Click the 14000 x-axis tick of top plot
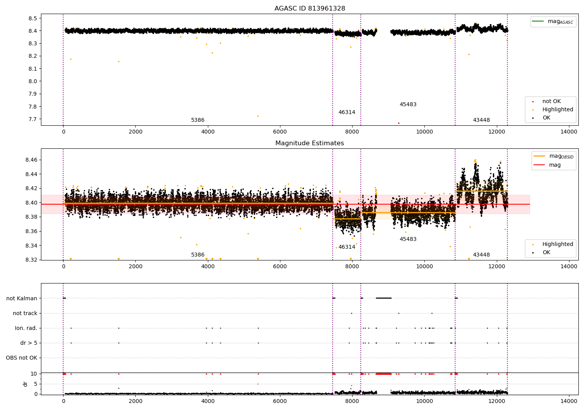This screenshot has height=410, width=585. point(569,132)
